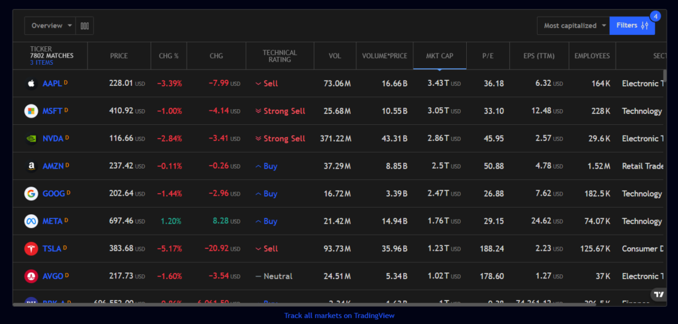This screenshot has height=324, width=678.
Task: Click the Broadcom logo icon for AVGO
Action: (x=30, y=276)
